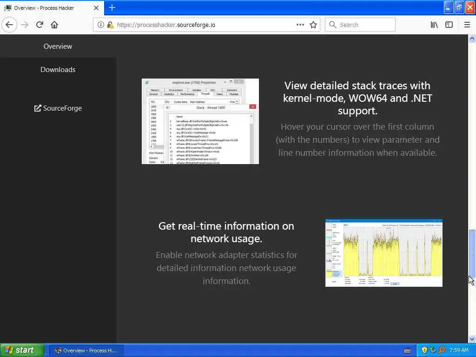Click the vertical scrollbar thumb
The image size is (476, 357).
pyautogui.click(x=472, y=254)
